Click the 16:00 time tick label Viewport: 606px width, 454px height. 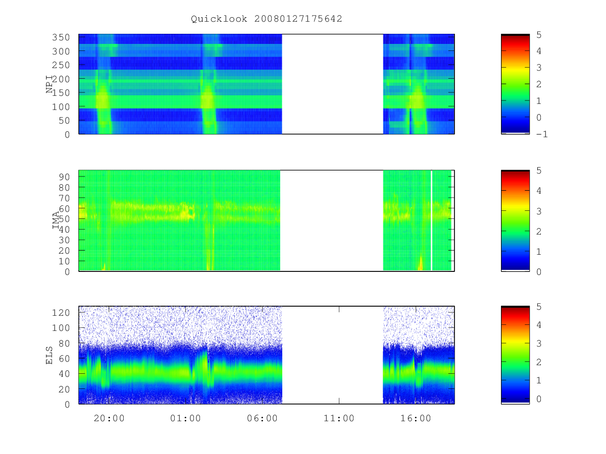pyautogui.click(x=416, y=418)
